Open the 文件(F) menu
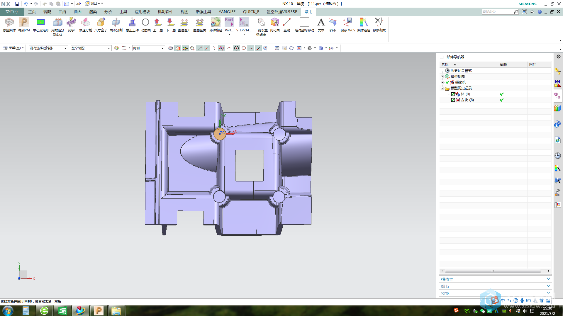563x316 pixels. 11,12
